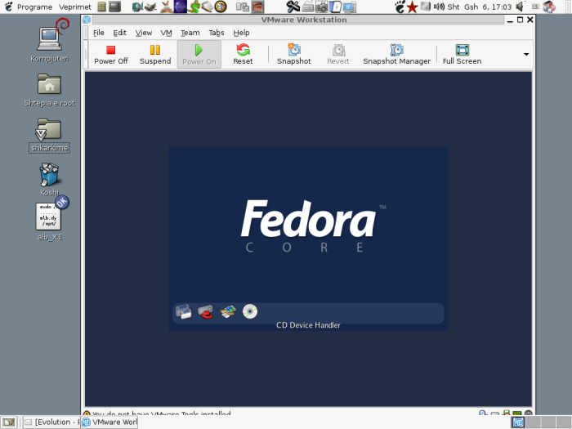The height and width of the screenshot is (429, 572).
Task: Open the Koshi trash icon
Action: (x=49, y=179)
